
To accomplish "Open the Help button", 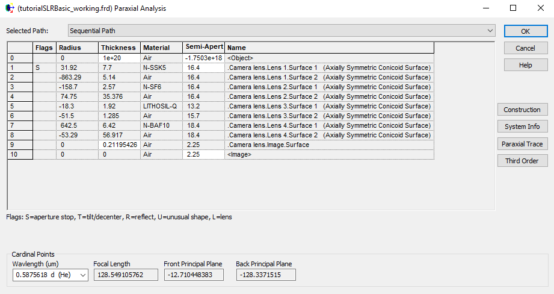I will pyautogui.click(x=525, y=65).
